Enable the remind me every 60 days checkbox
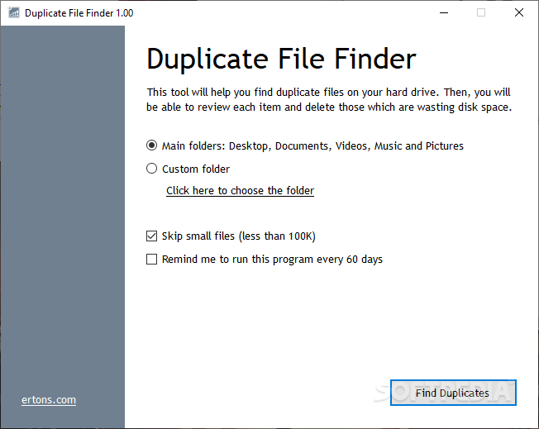Viewport: 539px width, 429px height. [x=151, y=260]
